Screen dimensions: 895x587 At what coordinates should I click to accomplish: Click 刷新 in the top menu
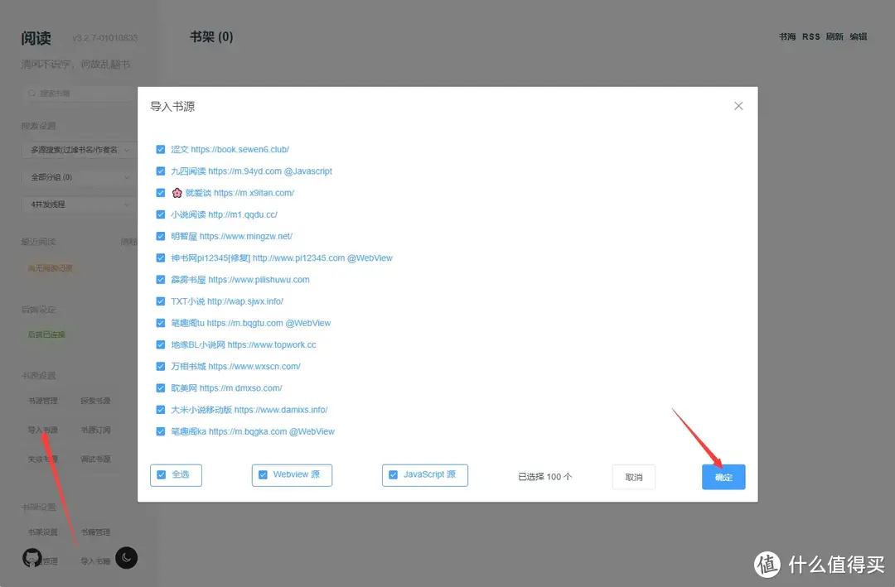point(835,36)
